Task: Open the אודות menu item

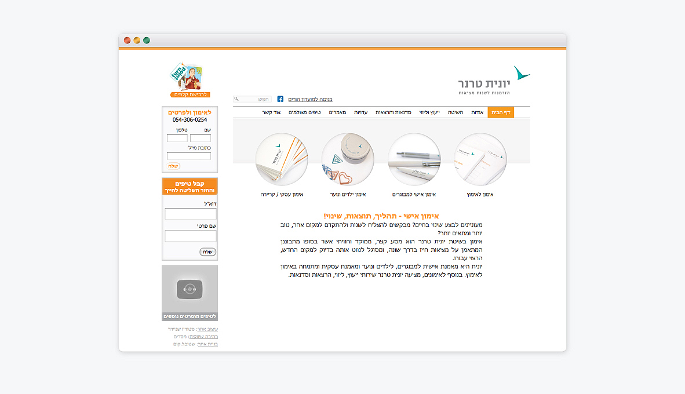Action: (477, 112)
